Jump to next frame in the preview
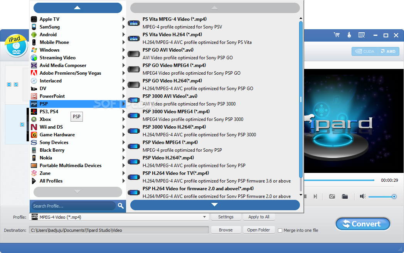Viewport: 404px width, 253px height. (x=315, y=197)
